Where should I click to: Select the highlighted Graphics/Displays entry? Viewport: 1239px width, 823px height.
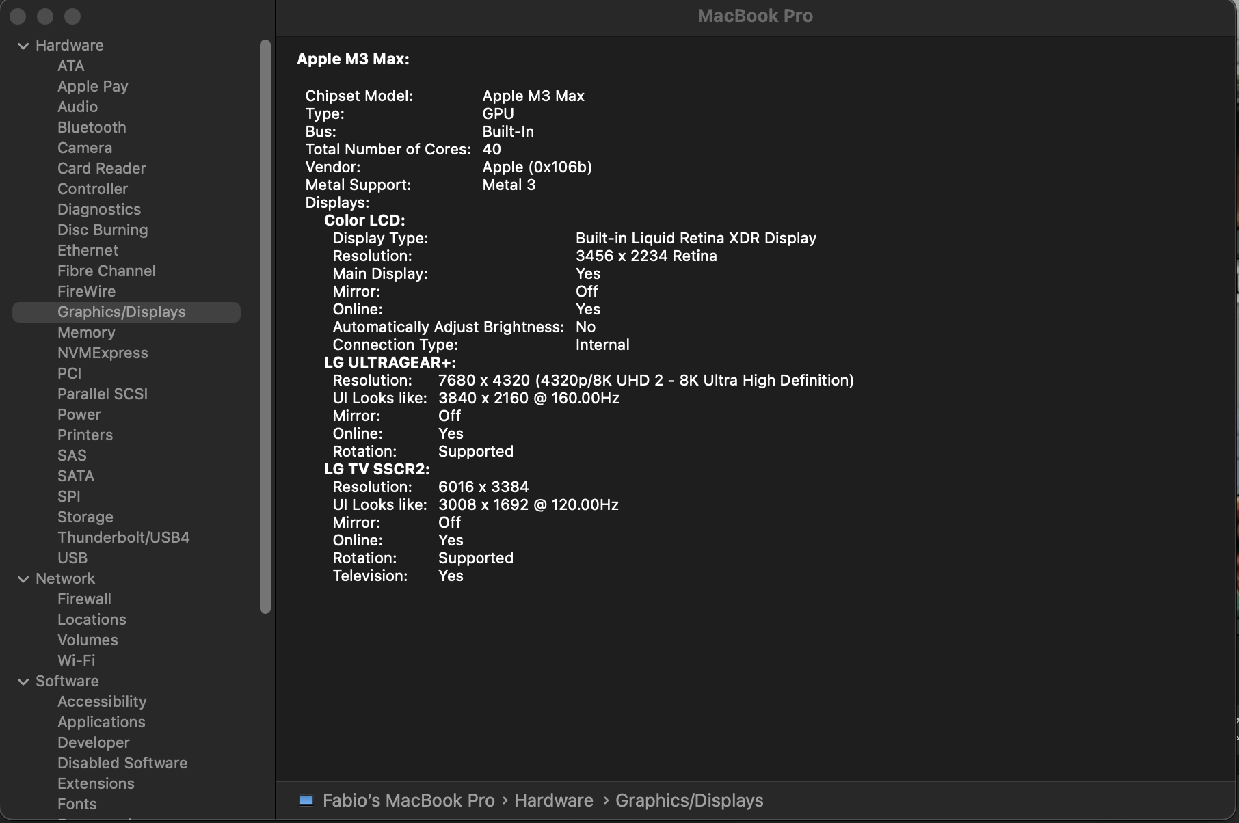coord(121,312)
